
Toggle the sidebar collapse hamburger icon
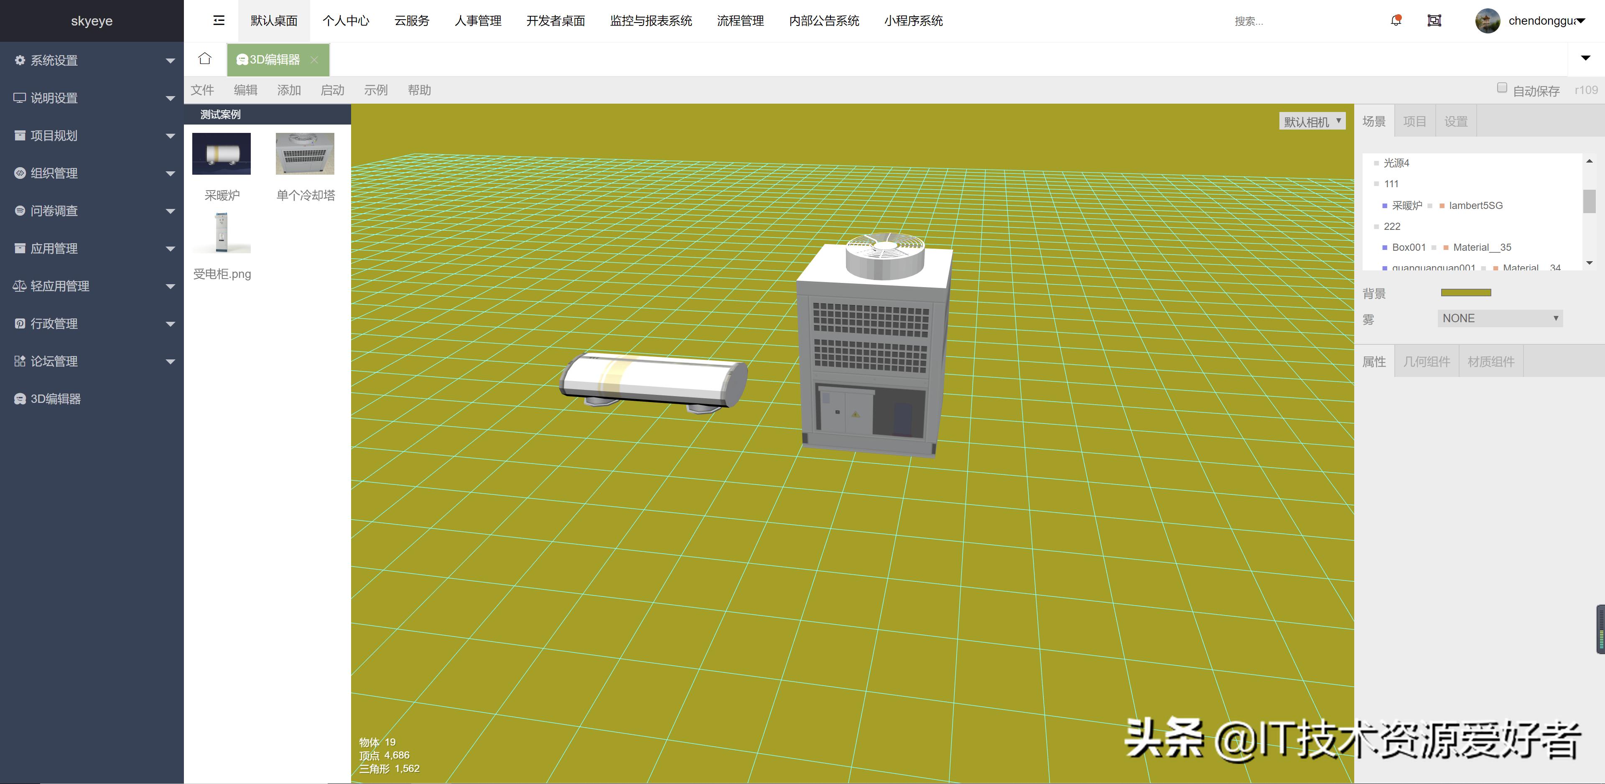tap(218, 20)
